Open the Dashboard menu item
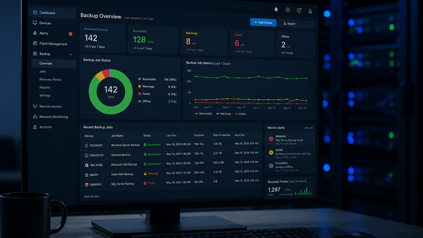The width and height of the screenshot is (423, 238). click(x=53, y=13)
